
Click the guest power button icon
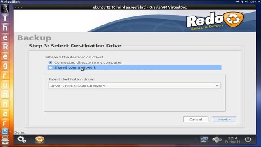pyautogui.click(x=248, y=139)
